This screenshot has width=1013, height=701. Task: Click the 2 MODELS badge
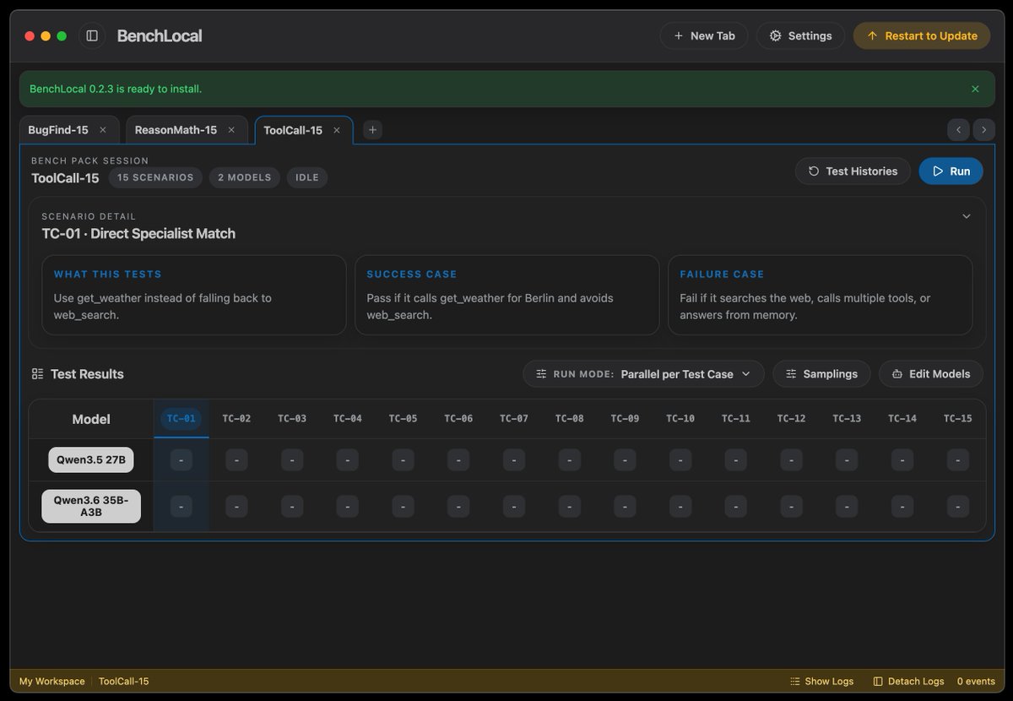click(245, 177)
